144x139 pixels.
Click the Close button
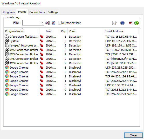(x=133, y=135)
